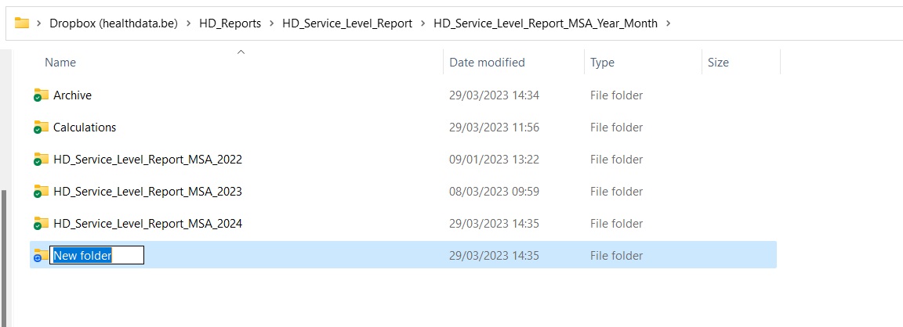Viewport: 903px width, 327px height.
Task: Navigate to HD_Reports breadcrumb
Action: pyautogui.click(x=230, y=23)
